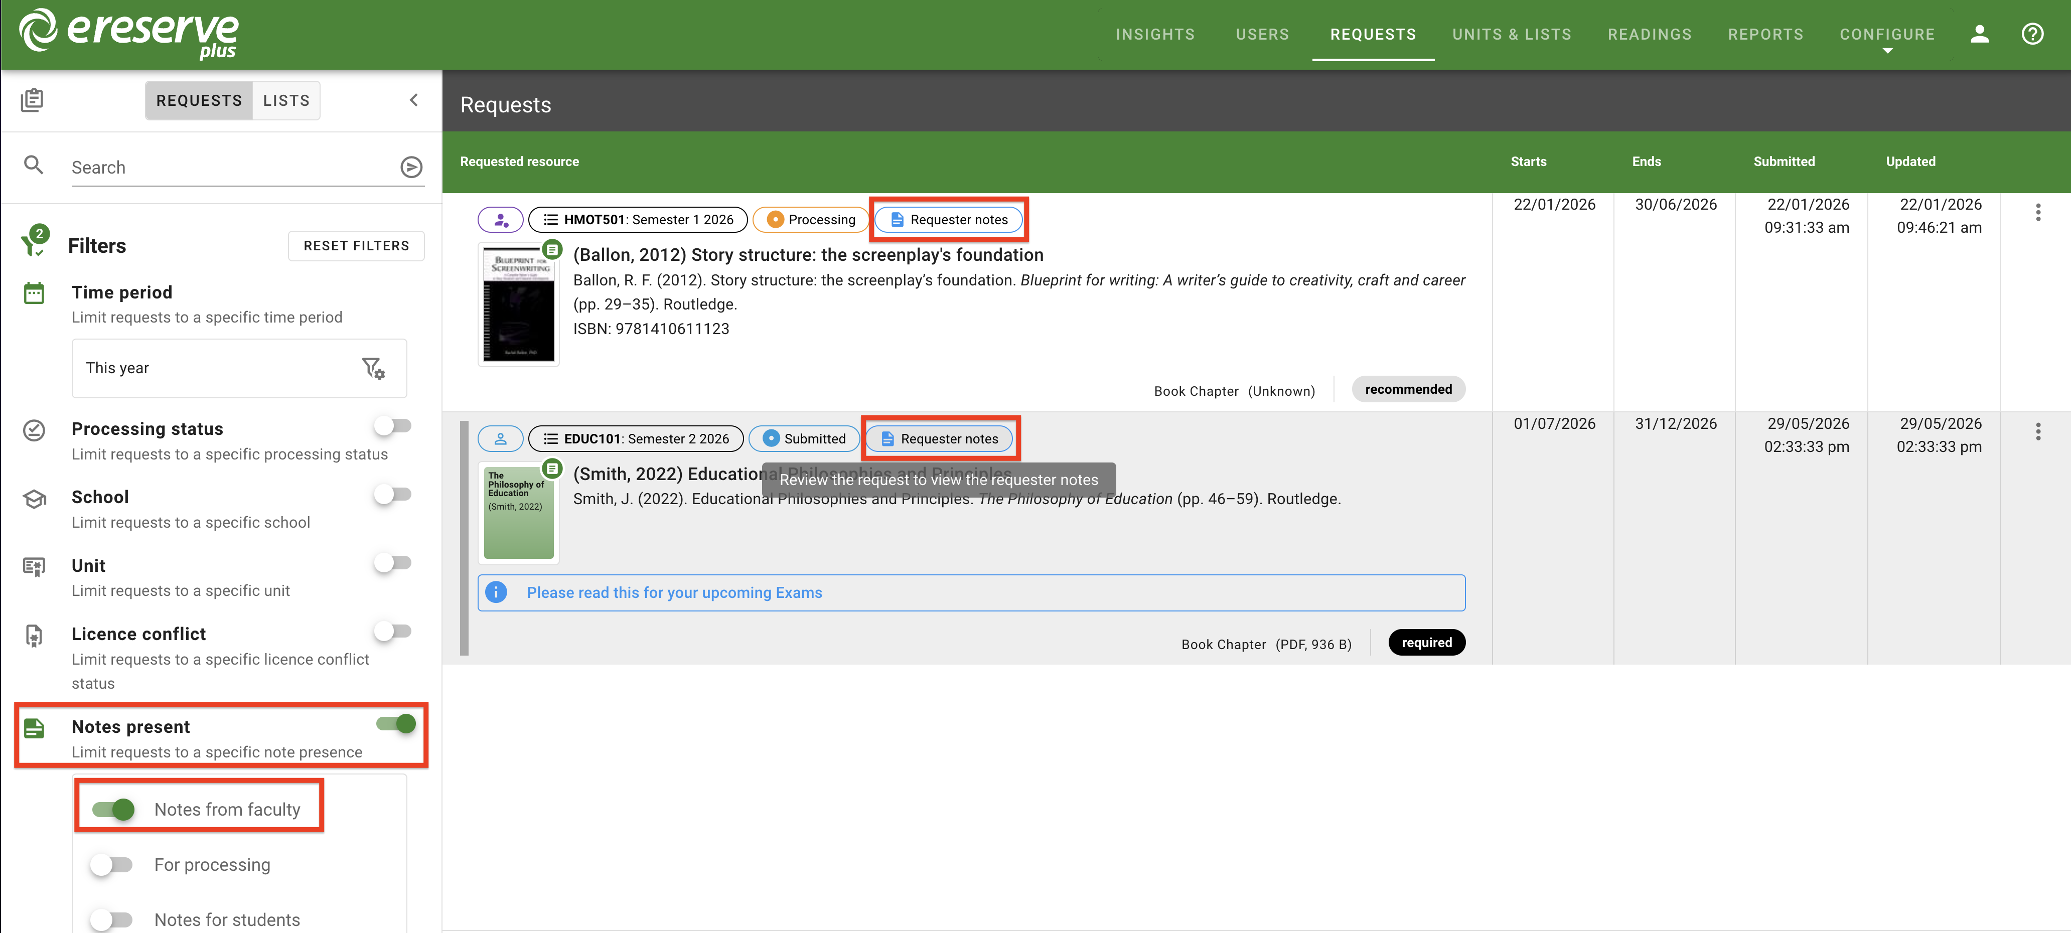
Task: Enable the For processing notes toggle
Action: click(111, 865)
